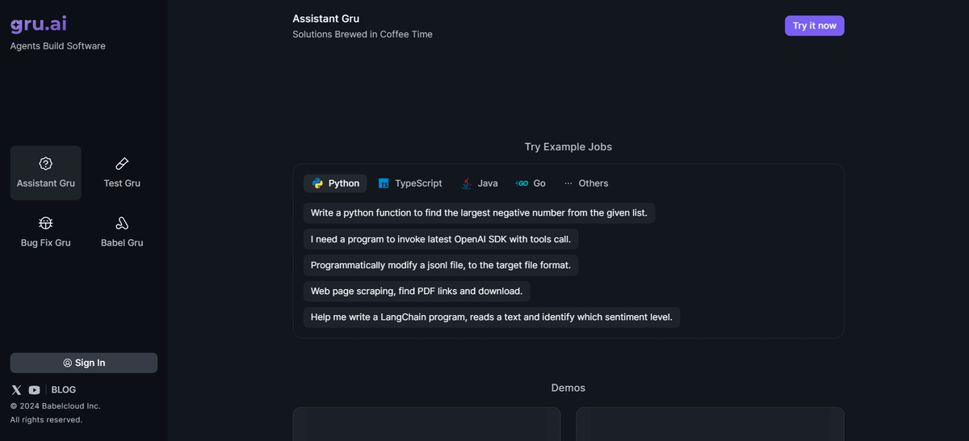The width and height of the screenshot is (969, 441).
Task: Pick the jsonl file modification example
Action: click(441, 265)
